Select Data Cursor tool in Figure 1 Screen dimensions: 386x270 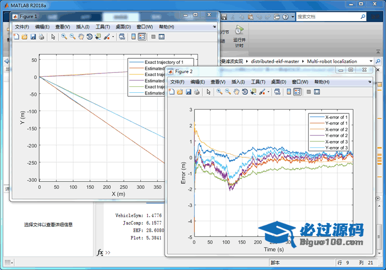click(x=98, y=37)
